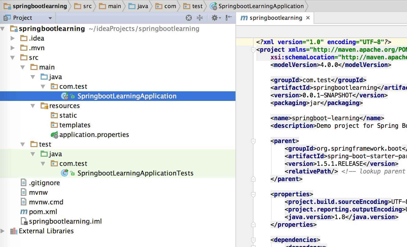Screen dimensions: 407x247
Task: Click the main folder icon
Action: pyautogui.click(x=34, y=67)
